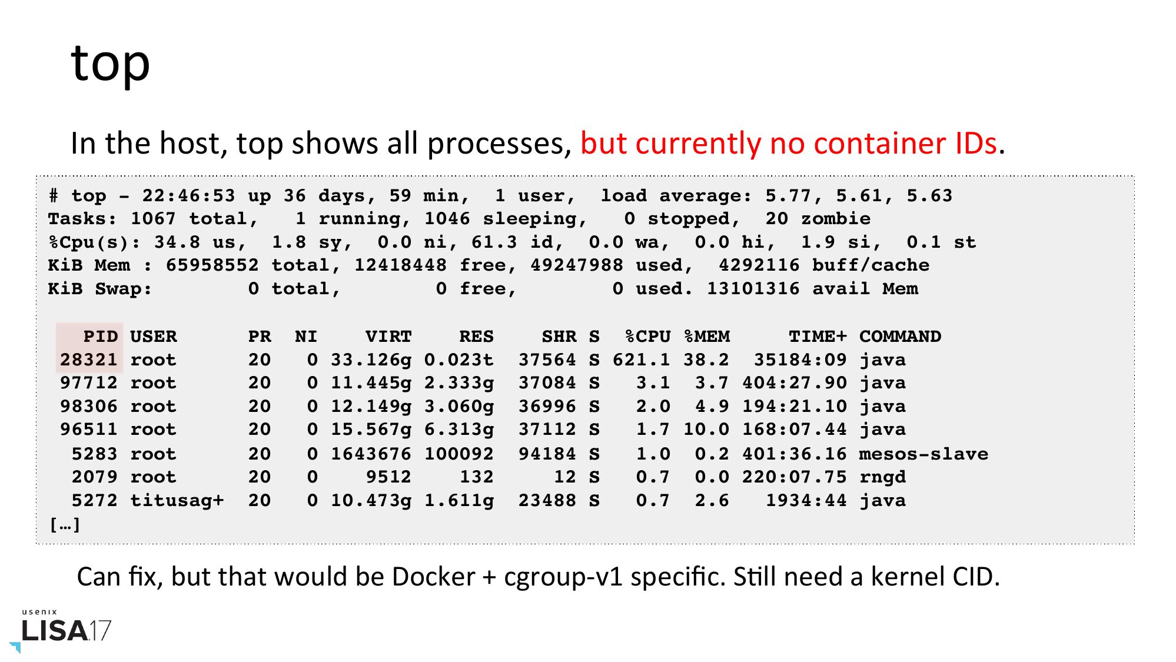Click the truncated output marker [...]
Image resolution: width=1176 pixels, height=662 pixels.
pos(65,524)
